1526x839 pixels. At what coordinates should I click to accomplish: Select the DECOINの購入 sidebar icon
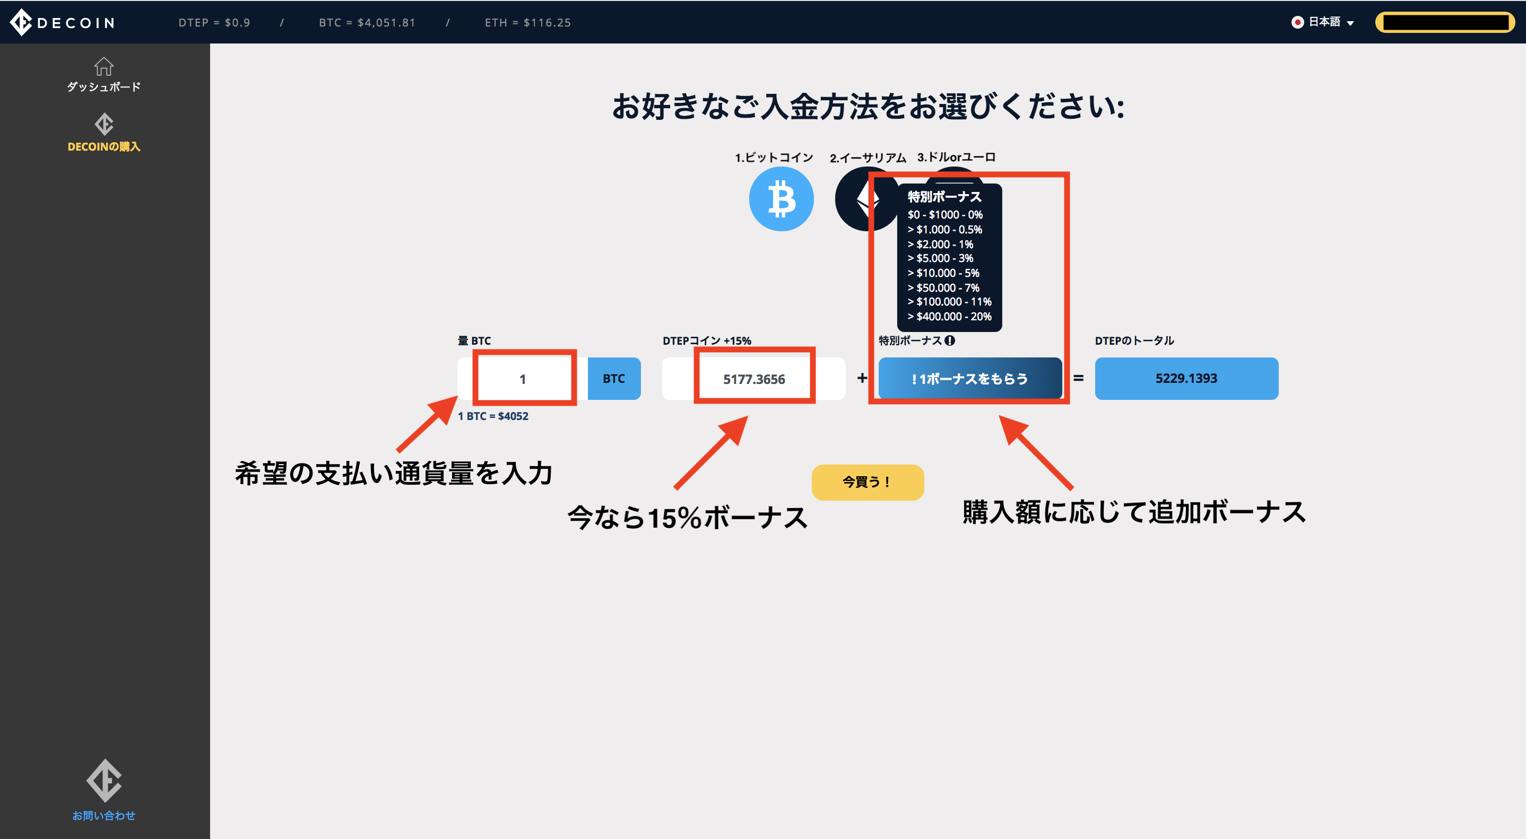pos(104,124)
